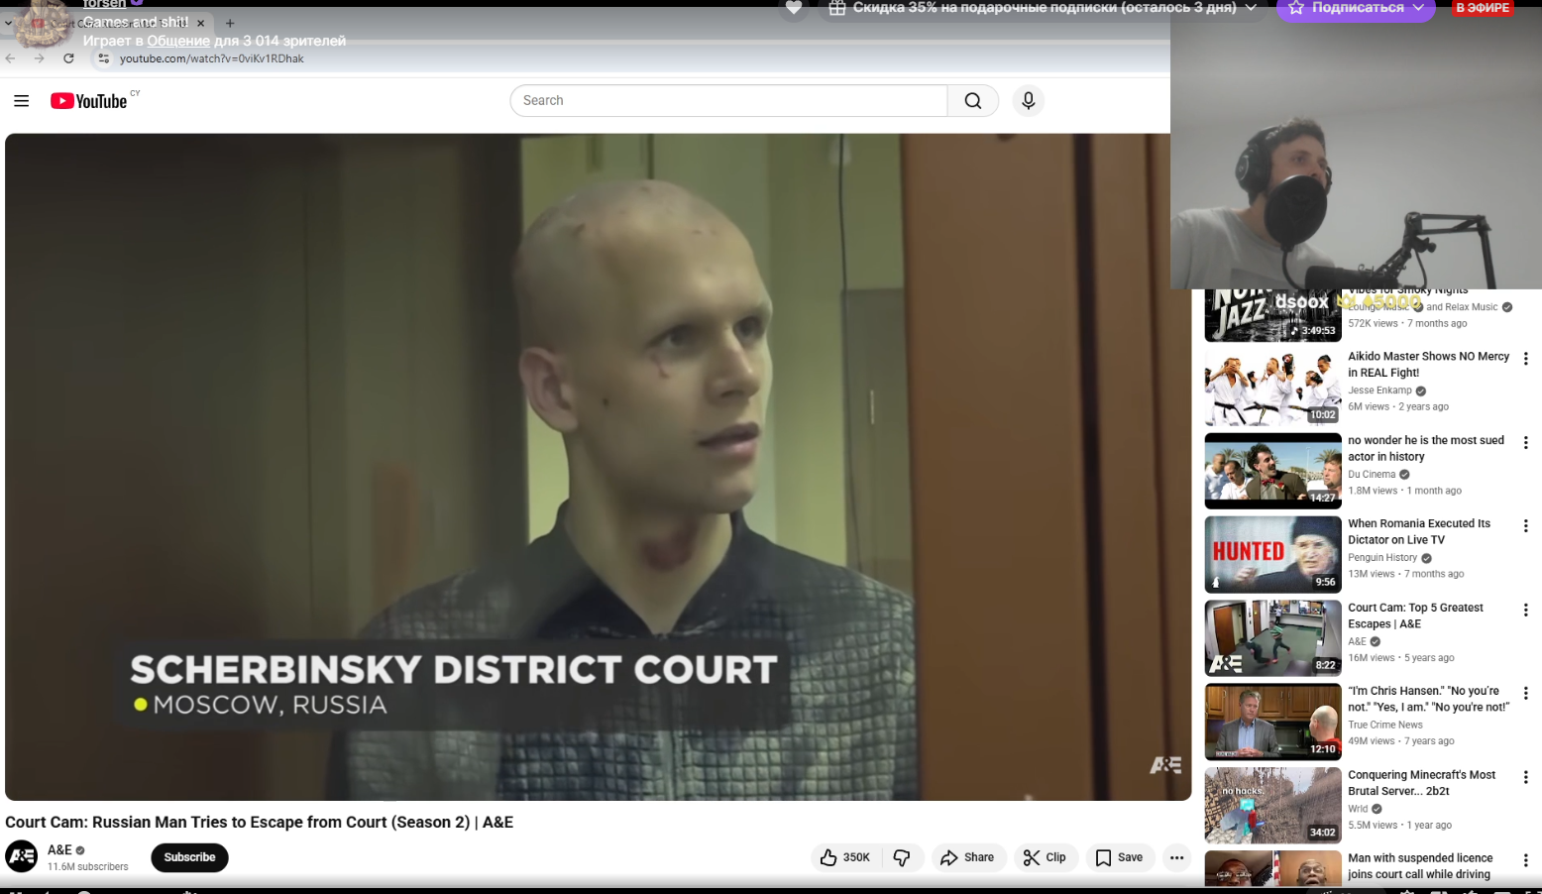Go to the YouTube home logo
This screenshot has height=894, width=1542.
point(89,101)
